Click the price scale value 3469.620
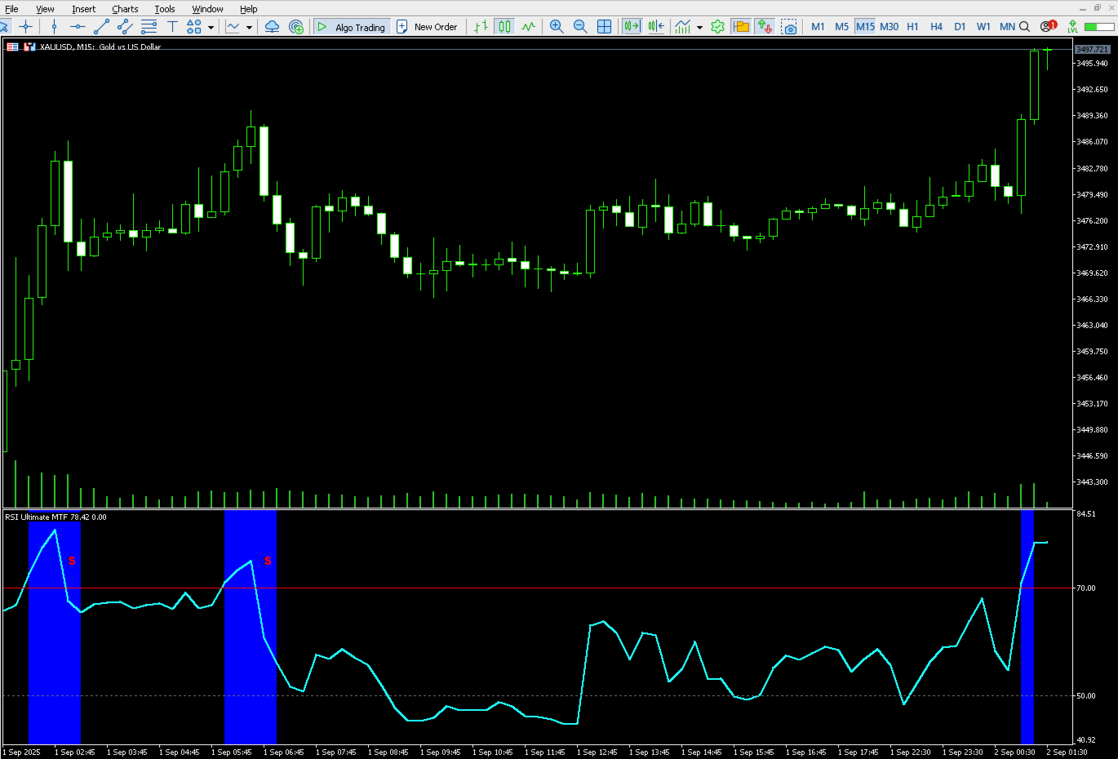 1092,273
